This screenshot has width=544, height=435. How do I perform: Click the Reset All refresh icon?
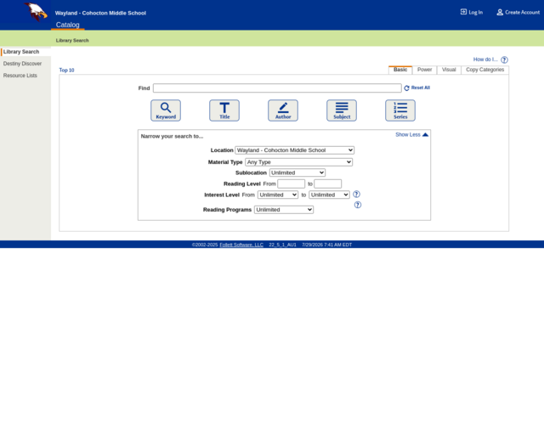coord(406,88)
